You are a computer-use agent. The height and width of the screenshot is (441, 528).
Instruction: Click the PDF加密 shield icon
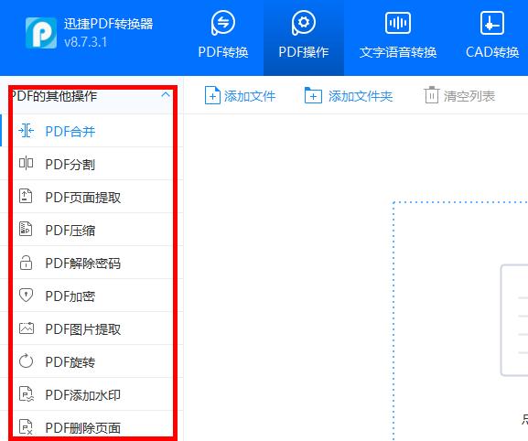click(26, 296)
